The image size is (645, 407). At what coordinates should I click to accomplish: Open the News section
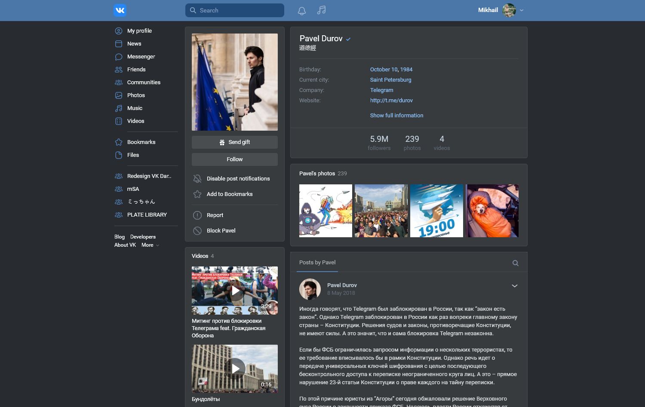pos(134,44)
